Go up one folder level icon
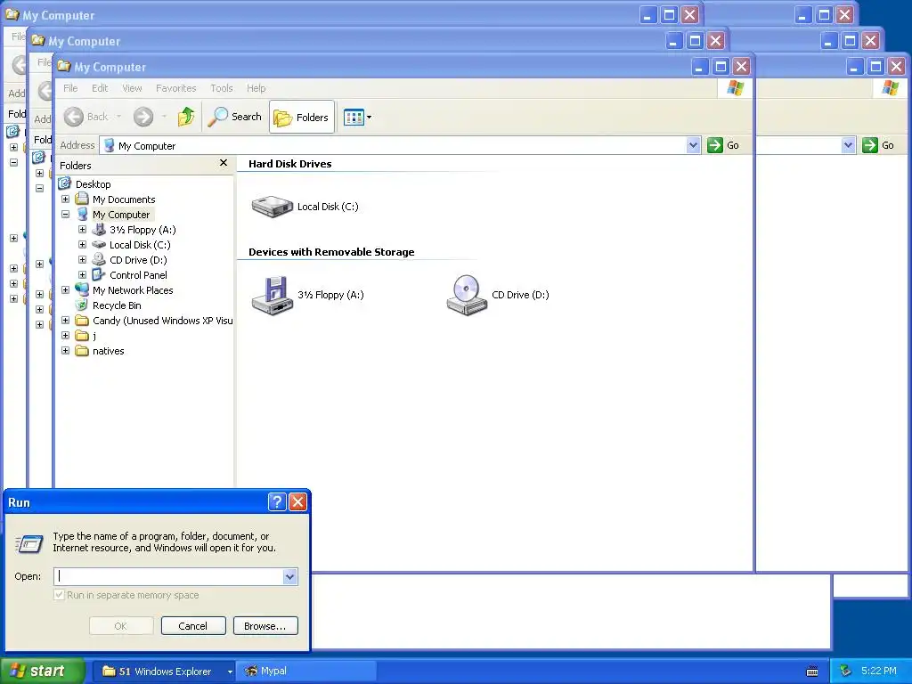 pos(186,117)
